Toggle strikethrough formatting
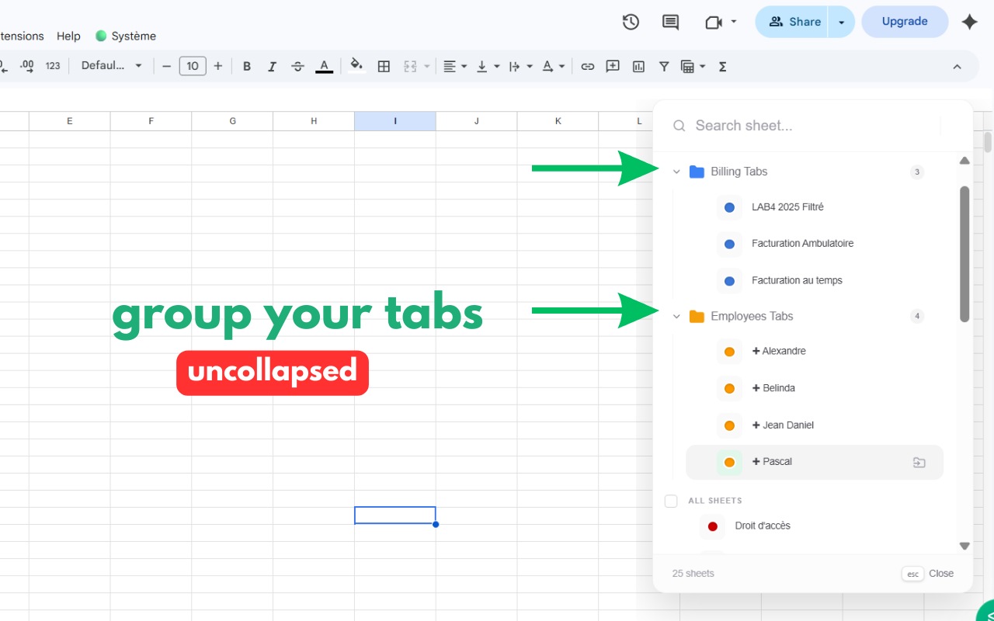The width and height of the screenshot is (994, 621). [x=297, y=66]
